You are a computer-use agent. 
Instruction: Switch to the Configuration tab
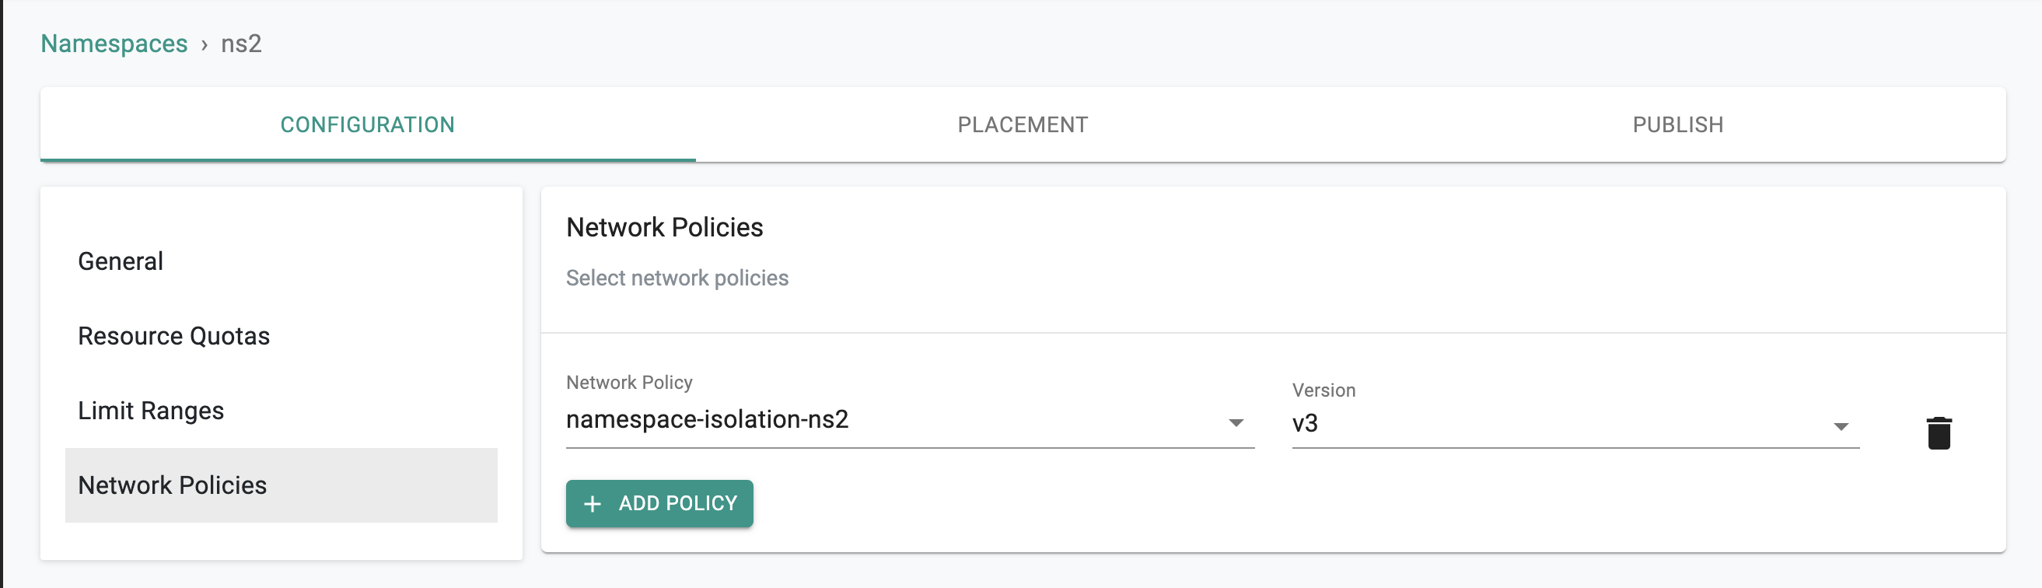click(x=367, y=124)
